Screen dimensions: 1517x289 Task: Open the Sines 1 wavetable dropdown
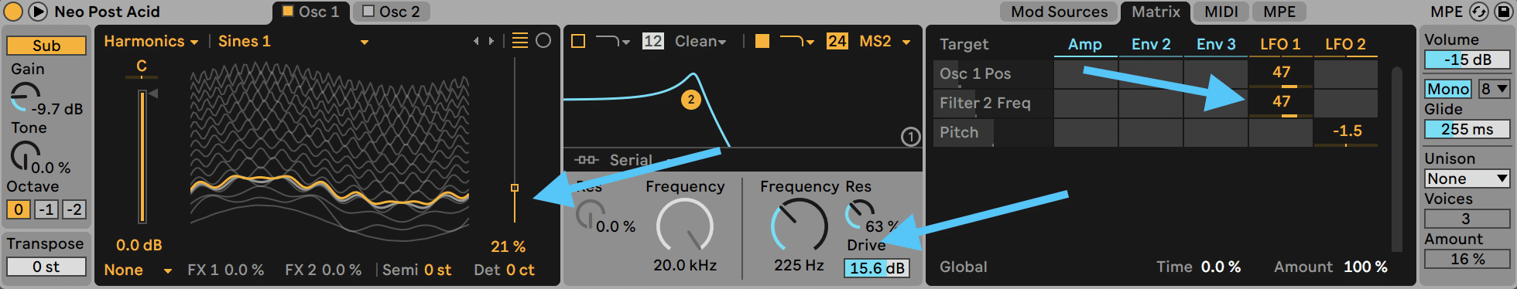293,41
